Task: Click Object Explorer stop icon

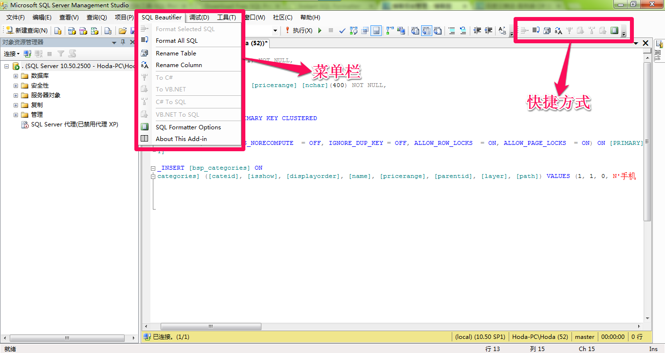Action: coord(50,54)
